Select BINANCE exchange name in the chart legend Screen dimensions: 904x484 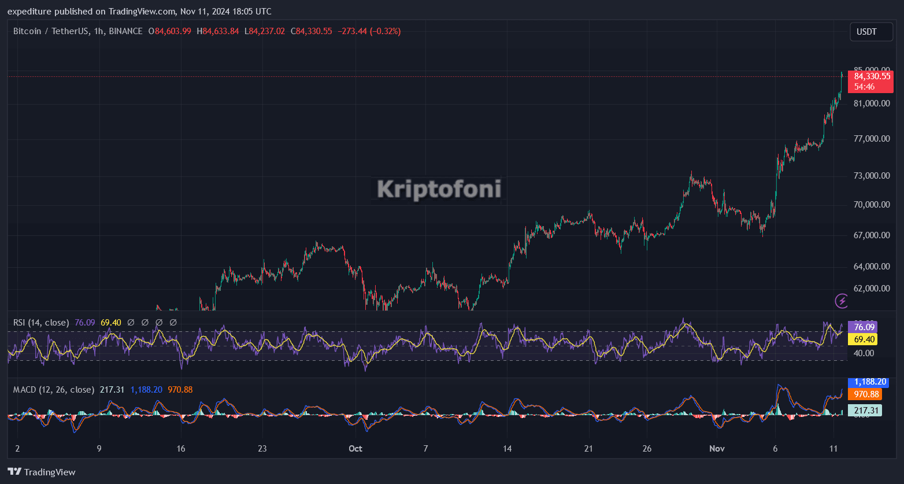pos(123,31)
